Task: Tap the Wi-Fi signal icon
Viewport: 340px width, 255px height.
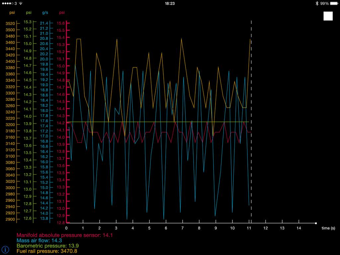Action: tap(21, 3)
